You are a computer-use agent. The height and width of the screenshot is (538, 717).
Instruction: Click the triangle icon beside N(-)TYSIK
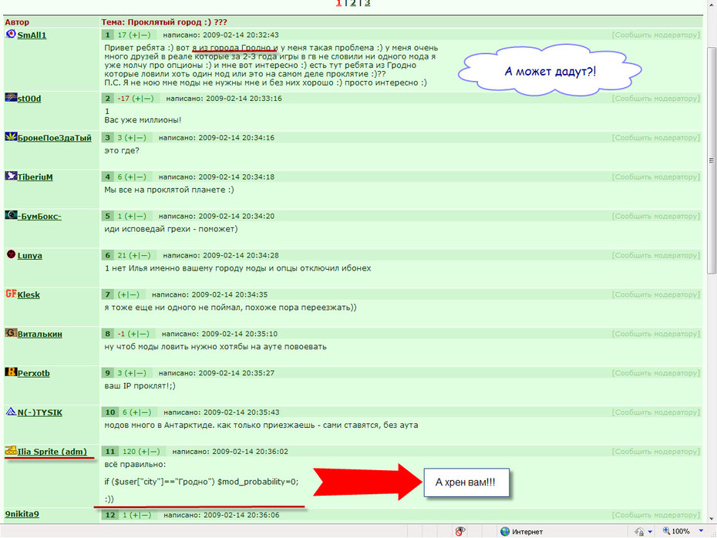[11, 412]
